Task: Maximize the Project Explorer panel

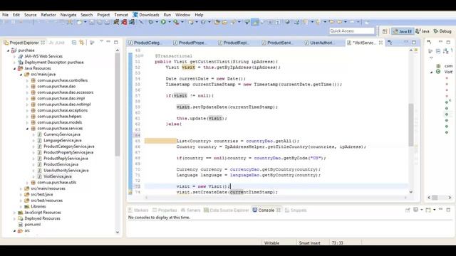Action: point(116,43)
